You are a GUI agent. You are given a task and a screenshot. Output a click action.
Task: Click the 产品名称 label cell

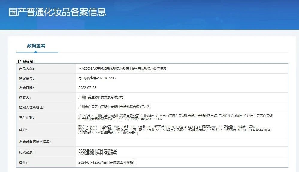(46, 69)
